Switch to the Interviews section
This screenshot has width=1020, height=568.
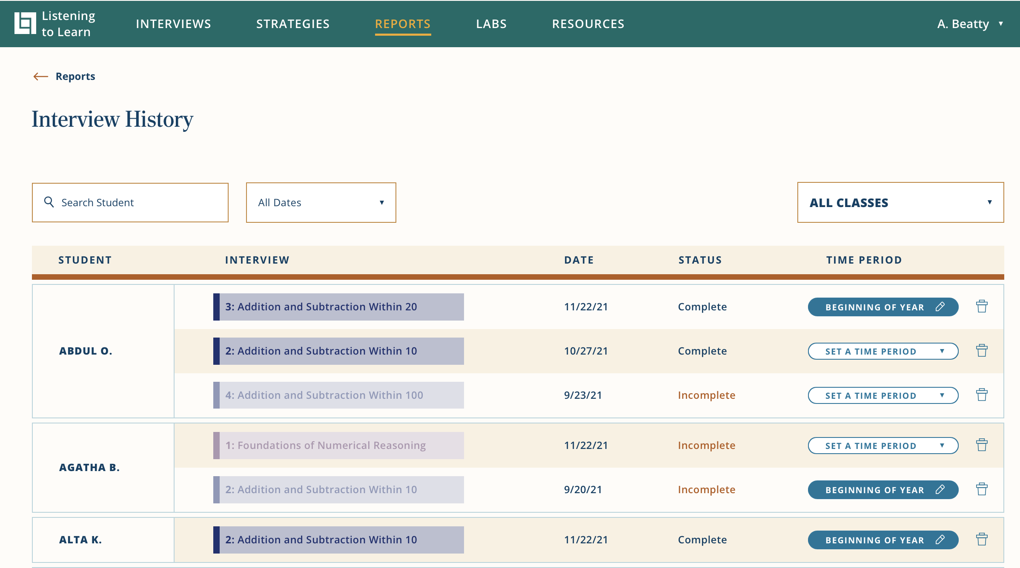[x=173, y=24]
